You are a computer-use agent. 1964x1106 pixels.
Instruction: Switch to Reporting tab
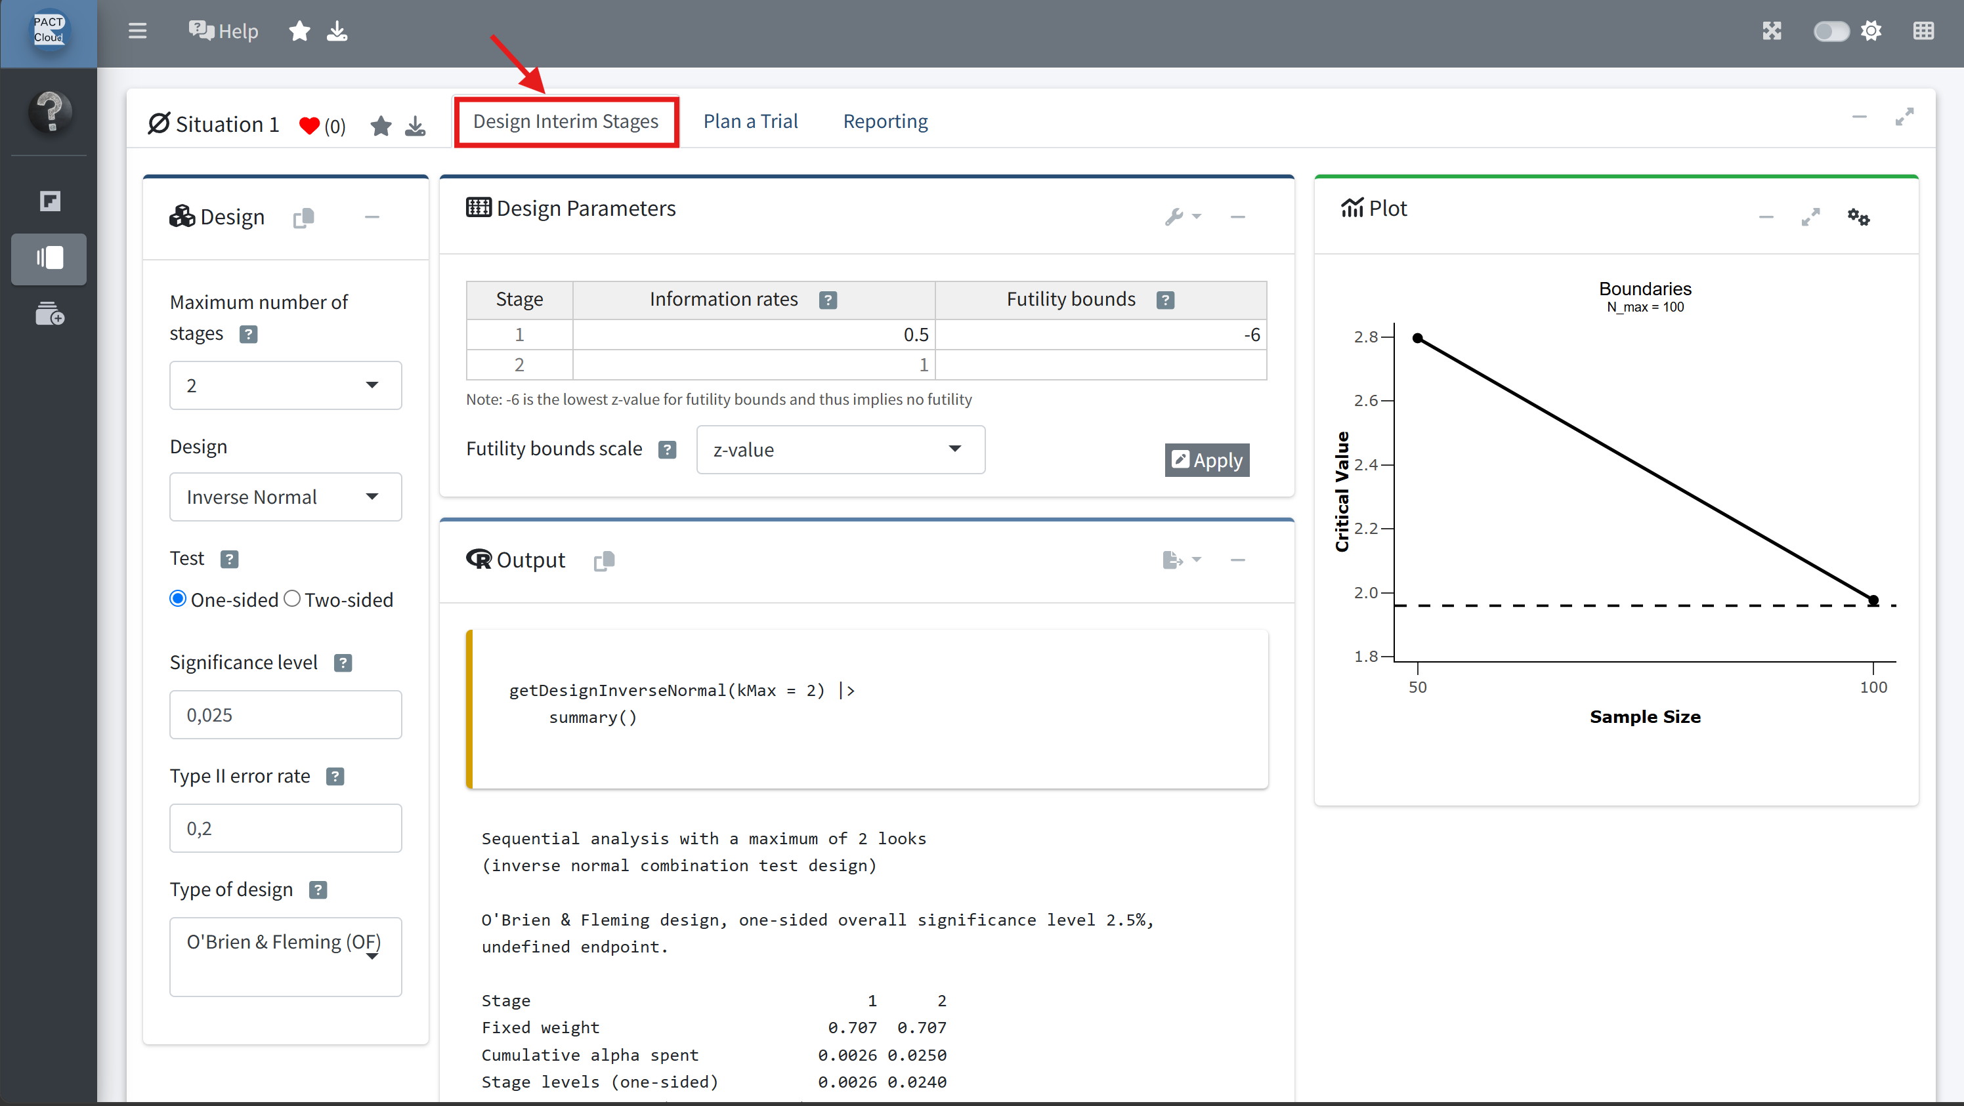point(885,121)
